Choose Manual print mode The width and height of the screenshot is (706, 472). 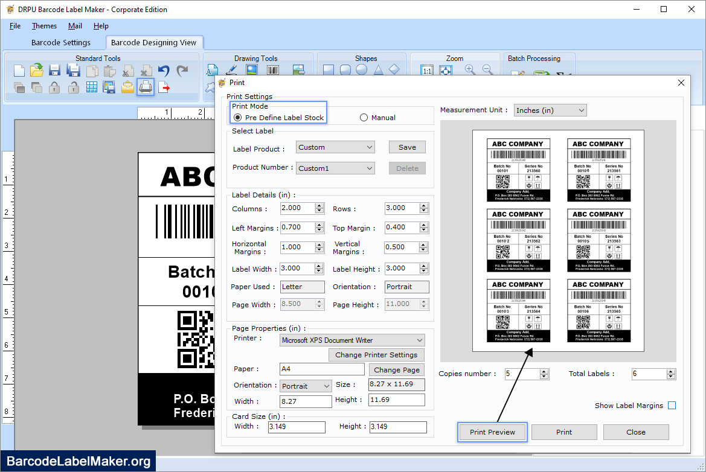pyautogui.click(x=363, y=117)
